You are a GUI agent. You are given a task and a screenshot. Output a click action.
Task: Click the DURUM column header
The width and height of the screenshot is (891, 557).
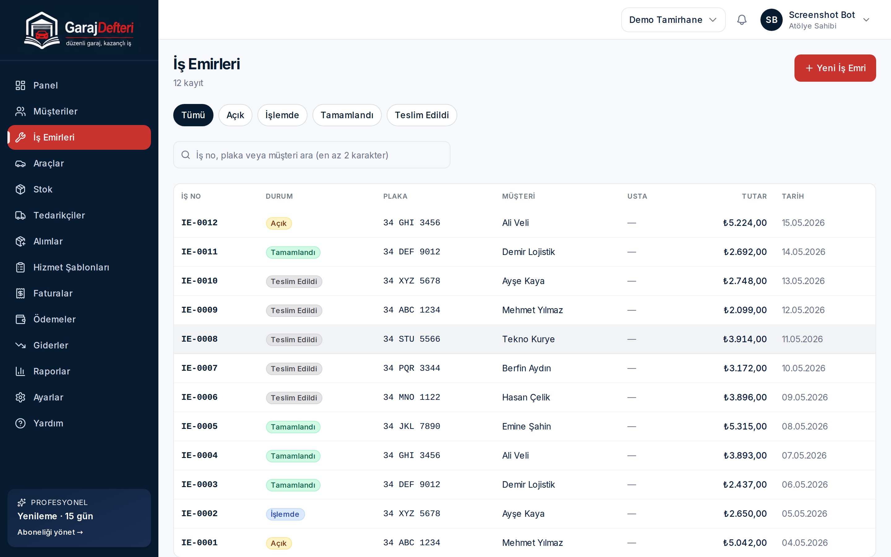[x=279, y=196]
